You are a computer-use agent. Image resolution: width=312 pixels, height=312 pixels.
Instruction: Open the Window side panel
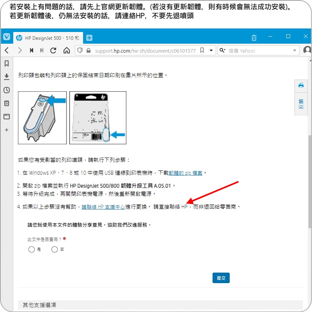pos(7,117)
